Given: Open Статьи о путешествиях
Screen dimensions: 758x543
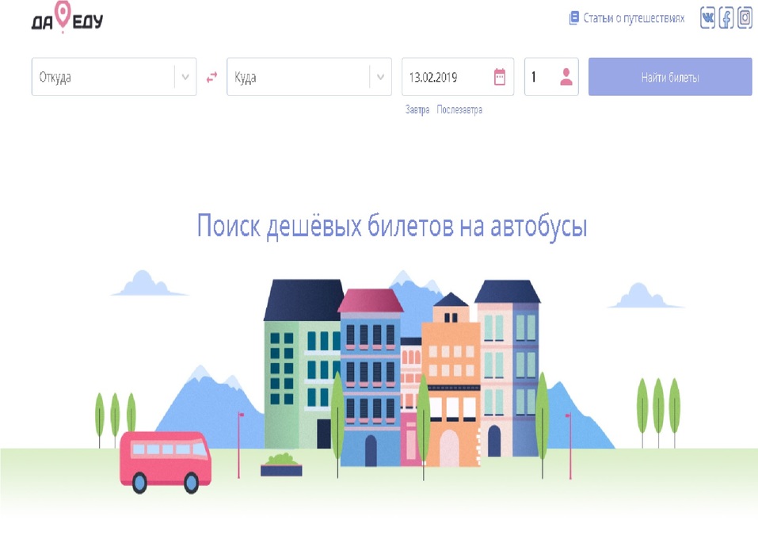Looking at the screenshot, I should coord(631,17).
